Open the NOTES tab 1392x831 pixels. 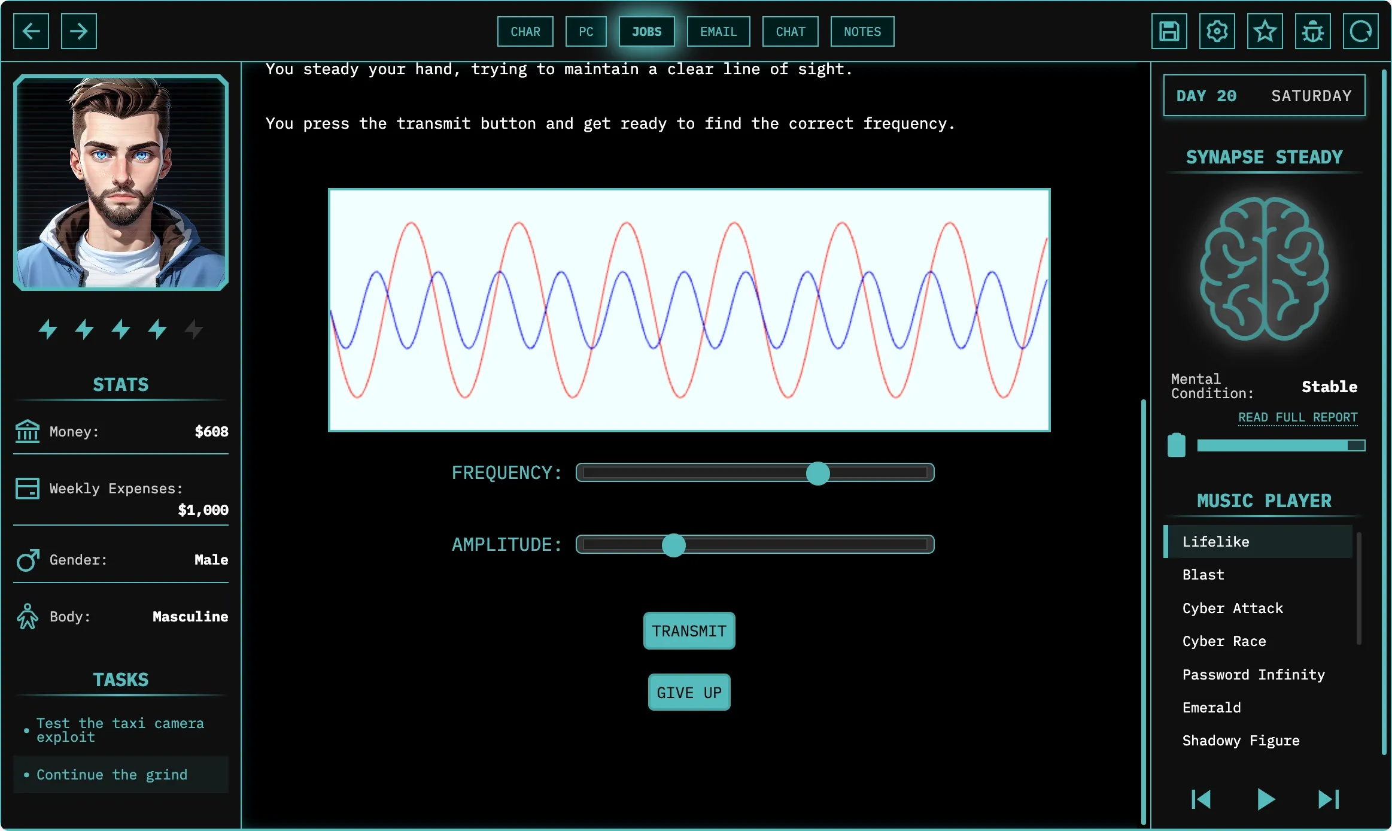pyautogui.click(x=862, y=32)
